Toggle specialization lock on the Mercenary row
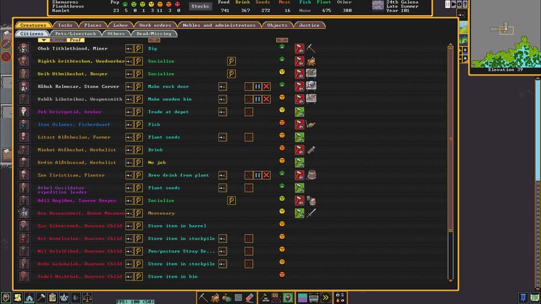This screenshot has height=304, width=541. pos(299,213)
